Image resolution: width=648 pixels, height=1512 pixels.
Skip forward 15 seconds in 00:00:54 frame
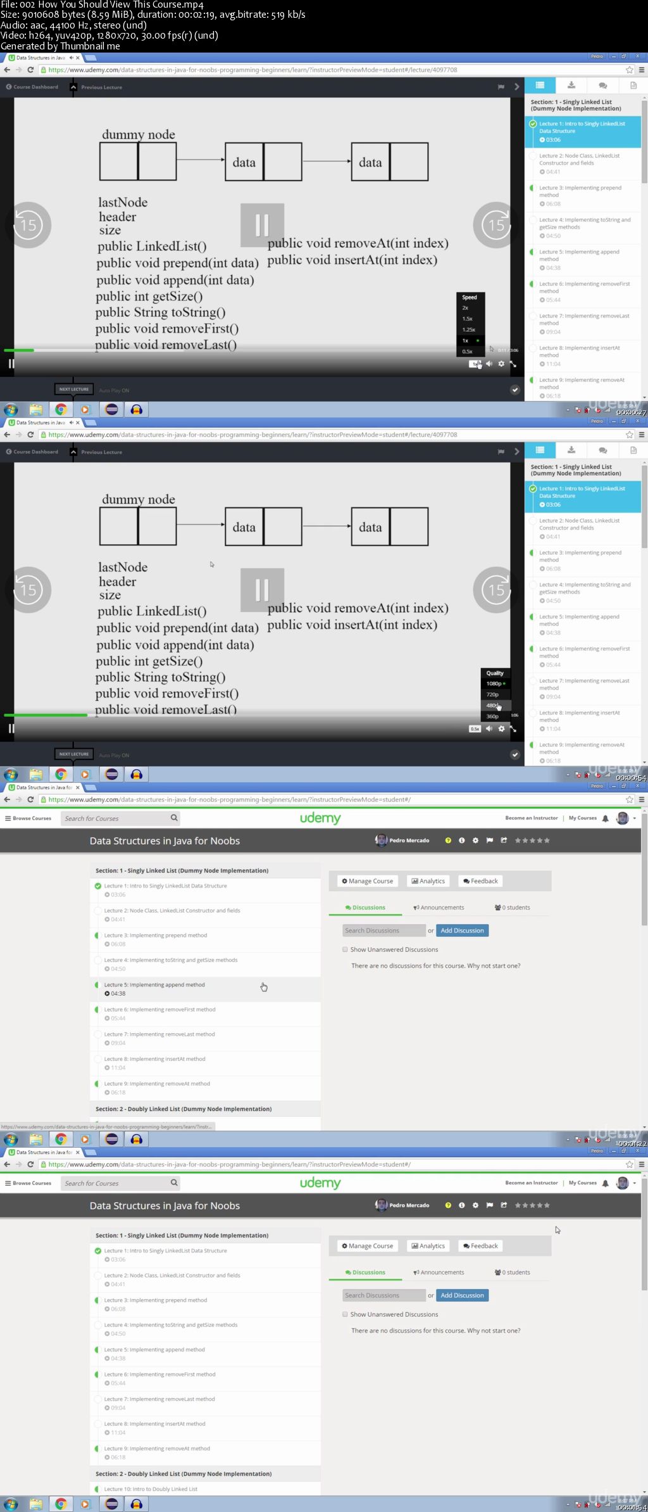[x=496, y=590]
